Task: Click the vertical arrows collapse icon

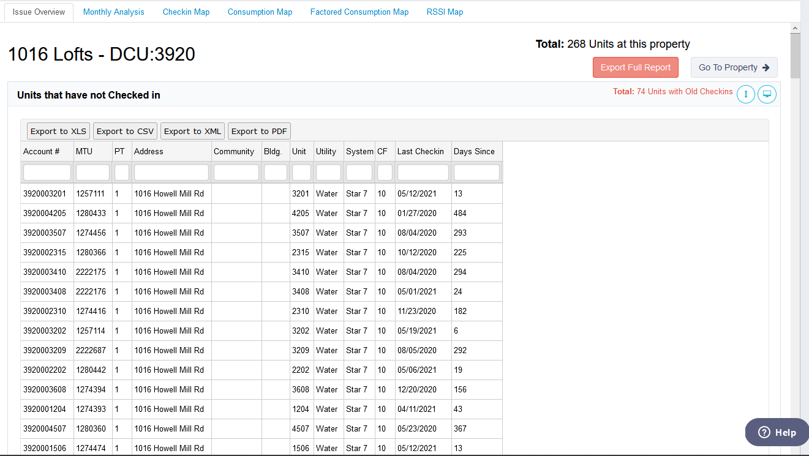Action: click(745, 94)
